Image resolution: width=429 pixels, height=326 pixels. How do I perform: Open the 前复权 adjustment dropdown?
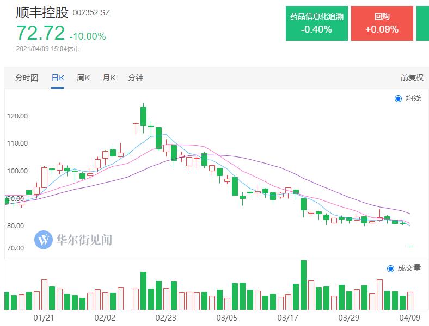pos(412,78)
